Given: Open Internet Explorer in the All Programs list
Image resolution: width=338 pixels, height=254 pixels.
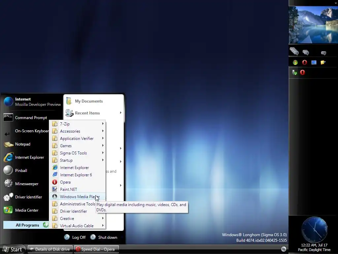Looking at the screenshot, I should click(78, 168).
